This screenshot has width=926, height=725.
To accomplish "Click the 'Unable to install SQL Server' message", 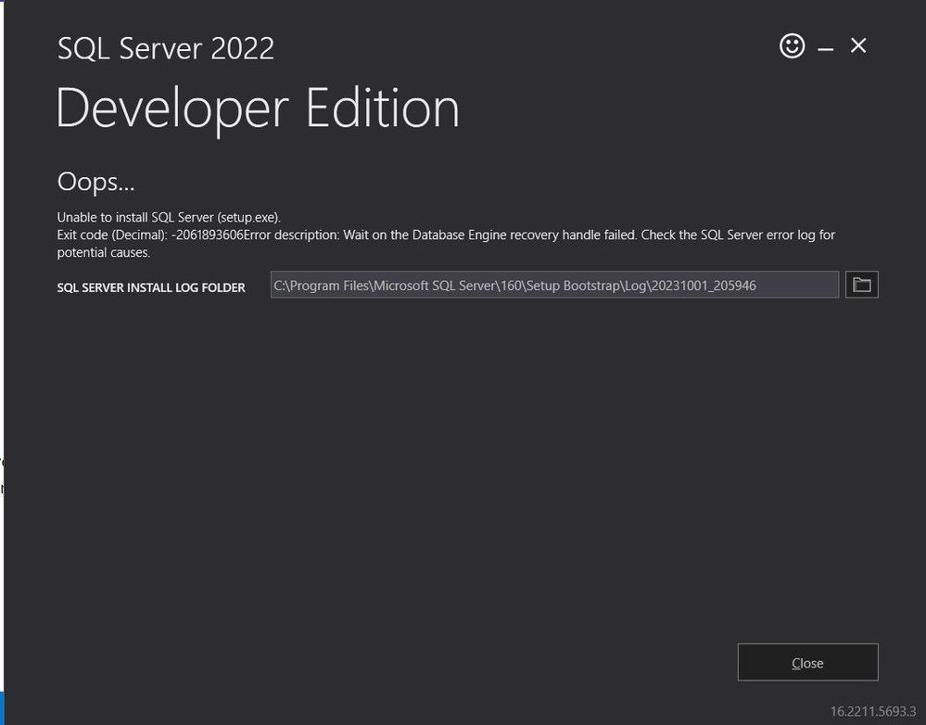I will click(x=169, y=217).
